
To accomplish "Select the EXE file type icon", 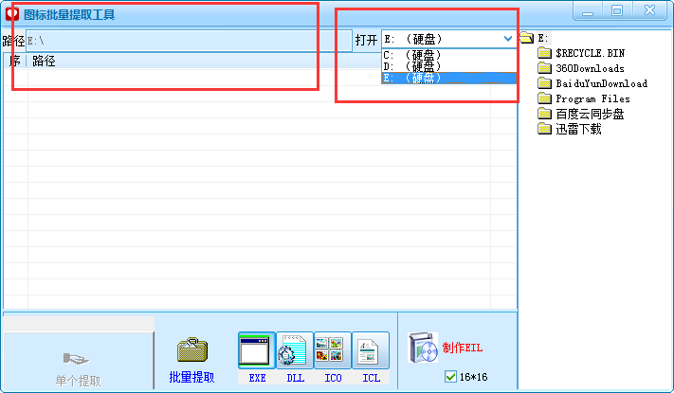I will tap(257, 350).
